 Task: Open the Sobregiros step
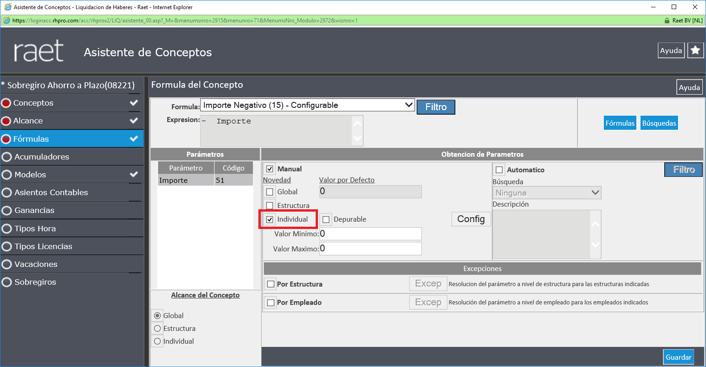[72, 282]
